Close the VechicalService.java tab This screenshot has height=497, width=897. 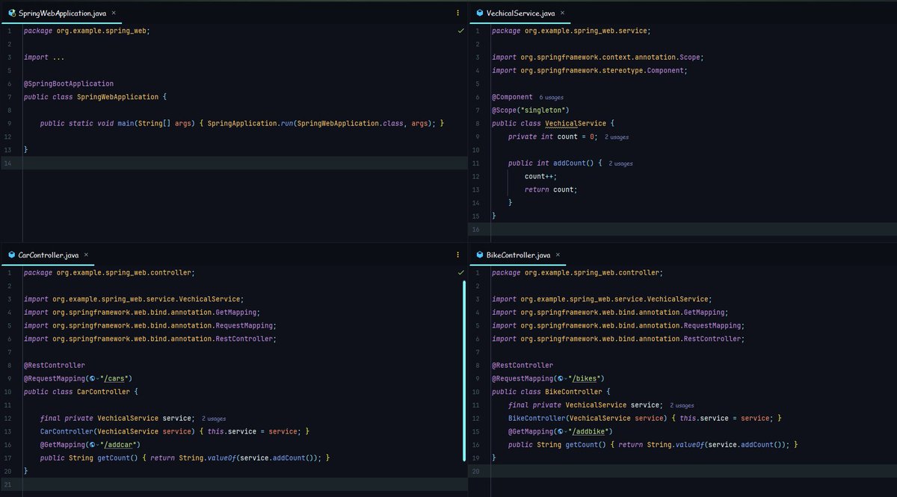coord(563,13)
